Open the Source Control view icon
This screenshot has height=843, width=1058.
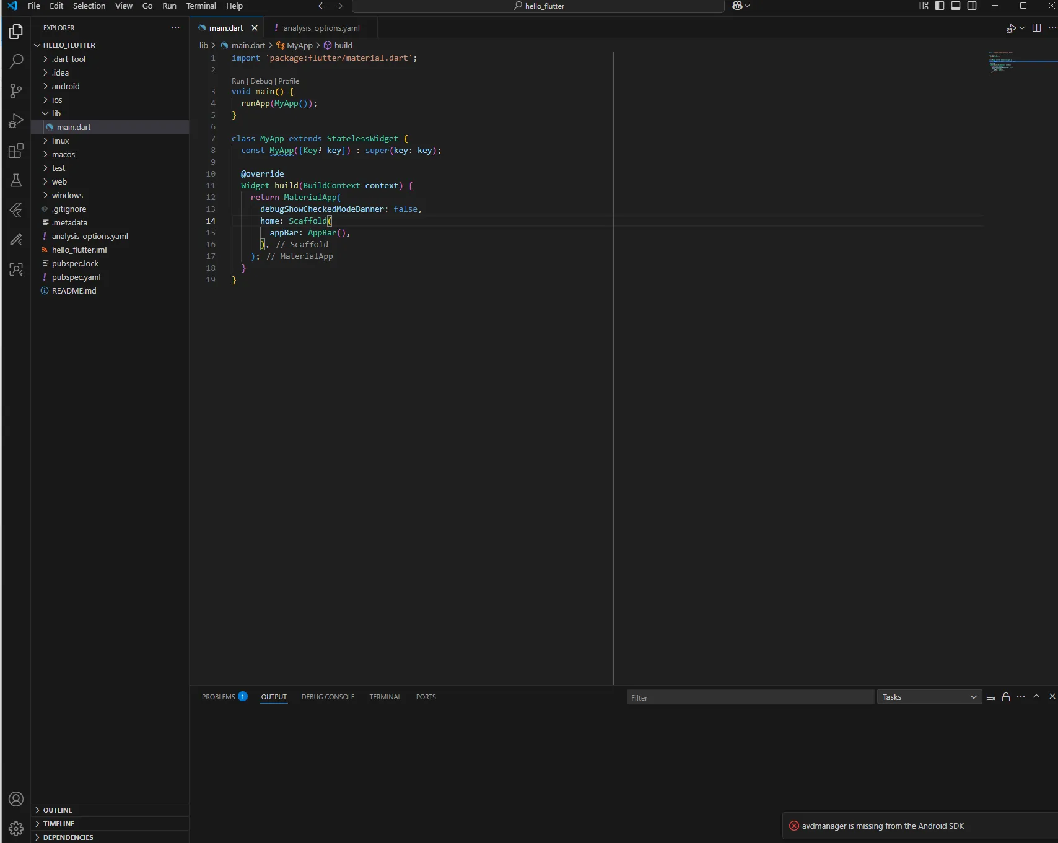point(16,91)
